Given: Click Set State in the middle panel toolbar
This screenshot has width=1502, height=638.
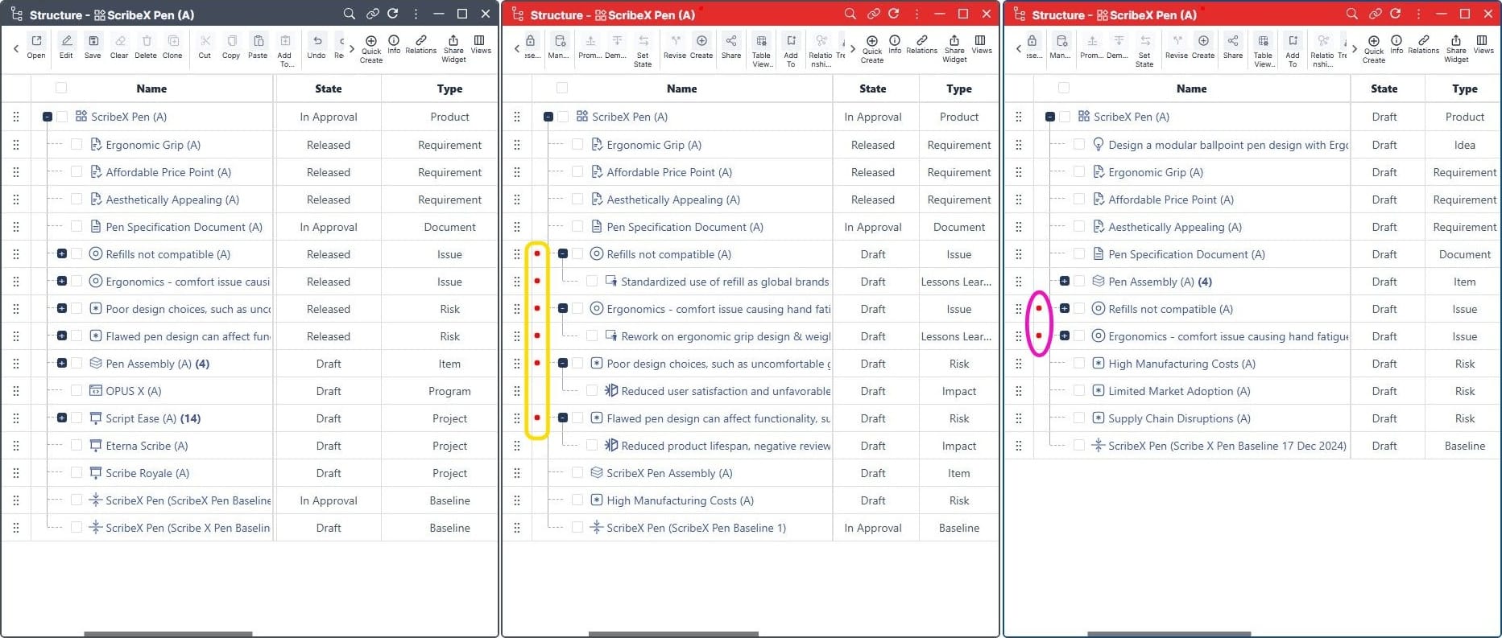Looking at the screenshot, I should [643, 49].
